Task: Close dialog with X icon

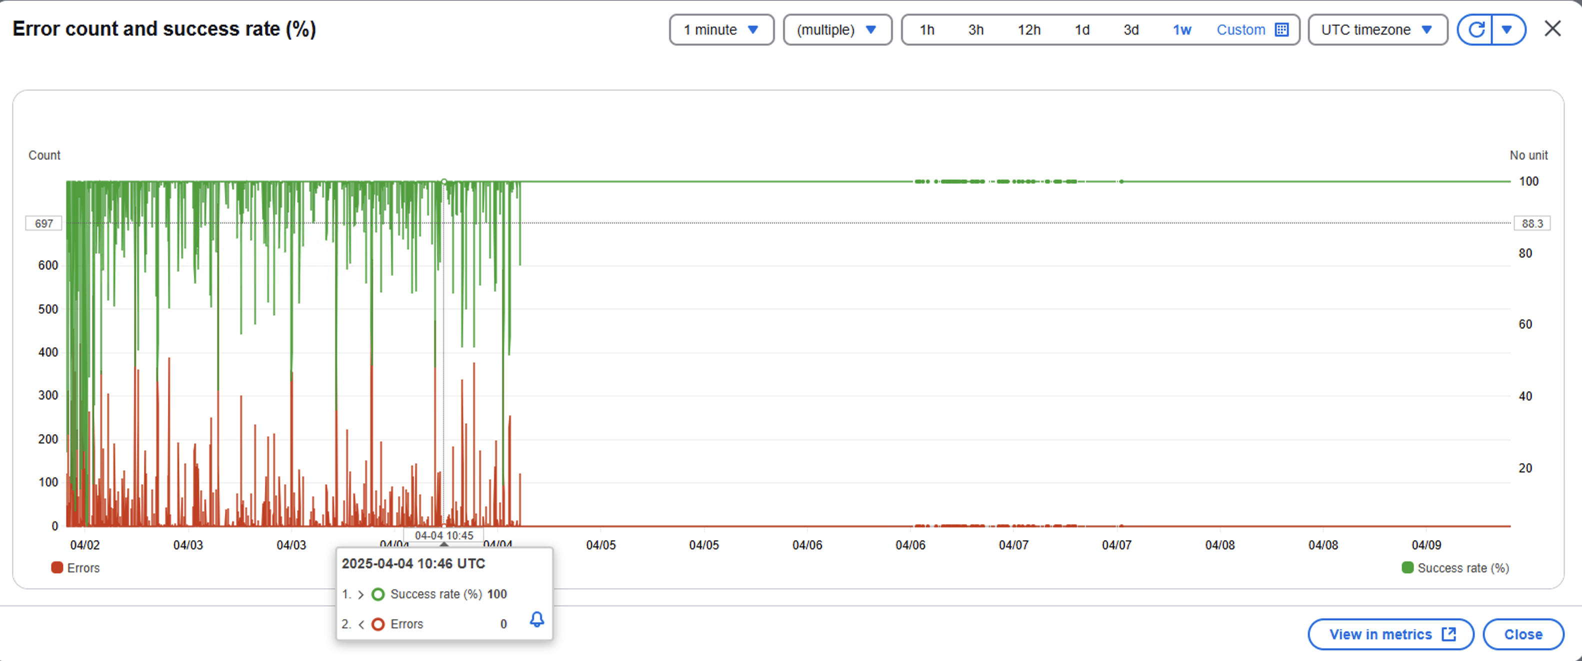Action: pyautogui.click(x=1552, y=29)
